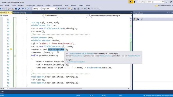Click the lightbulb quick action on line 35
173x97 pixels.
click(11, 50)
